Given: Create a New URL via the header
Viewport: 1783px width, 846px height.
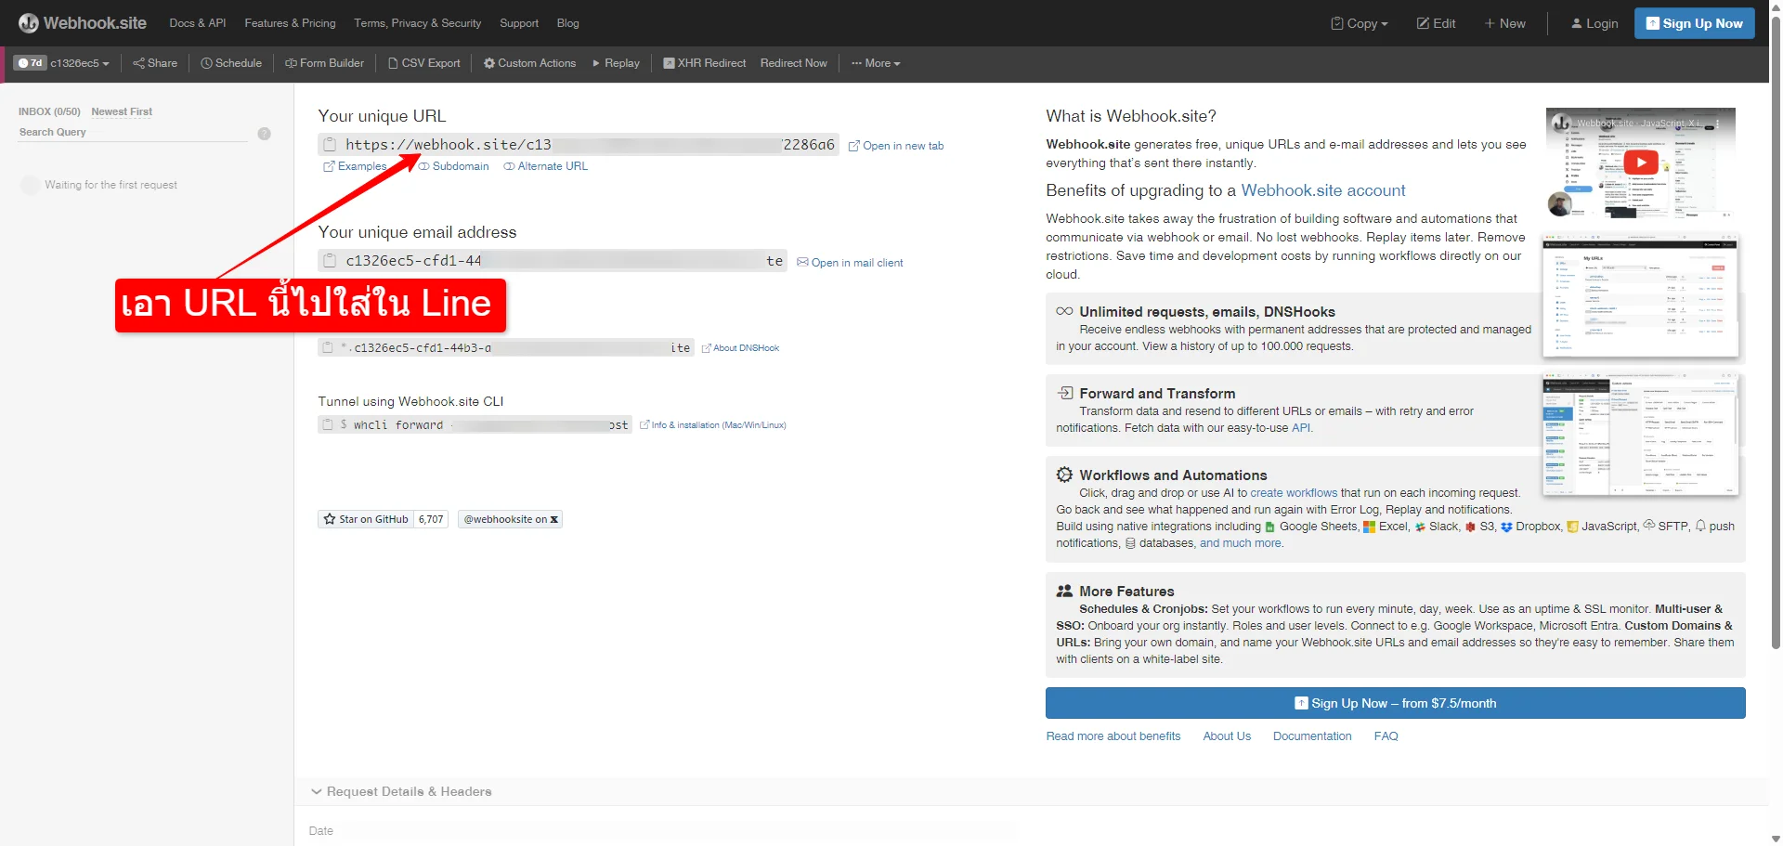Looking at the screenshot, I should pyautogui.click(x=1504, y=23).
